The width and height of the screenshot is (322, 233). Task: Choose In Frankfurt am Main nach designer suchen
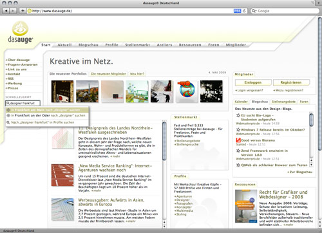pos(47,110)
